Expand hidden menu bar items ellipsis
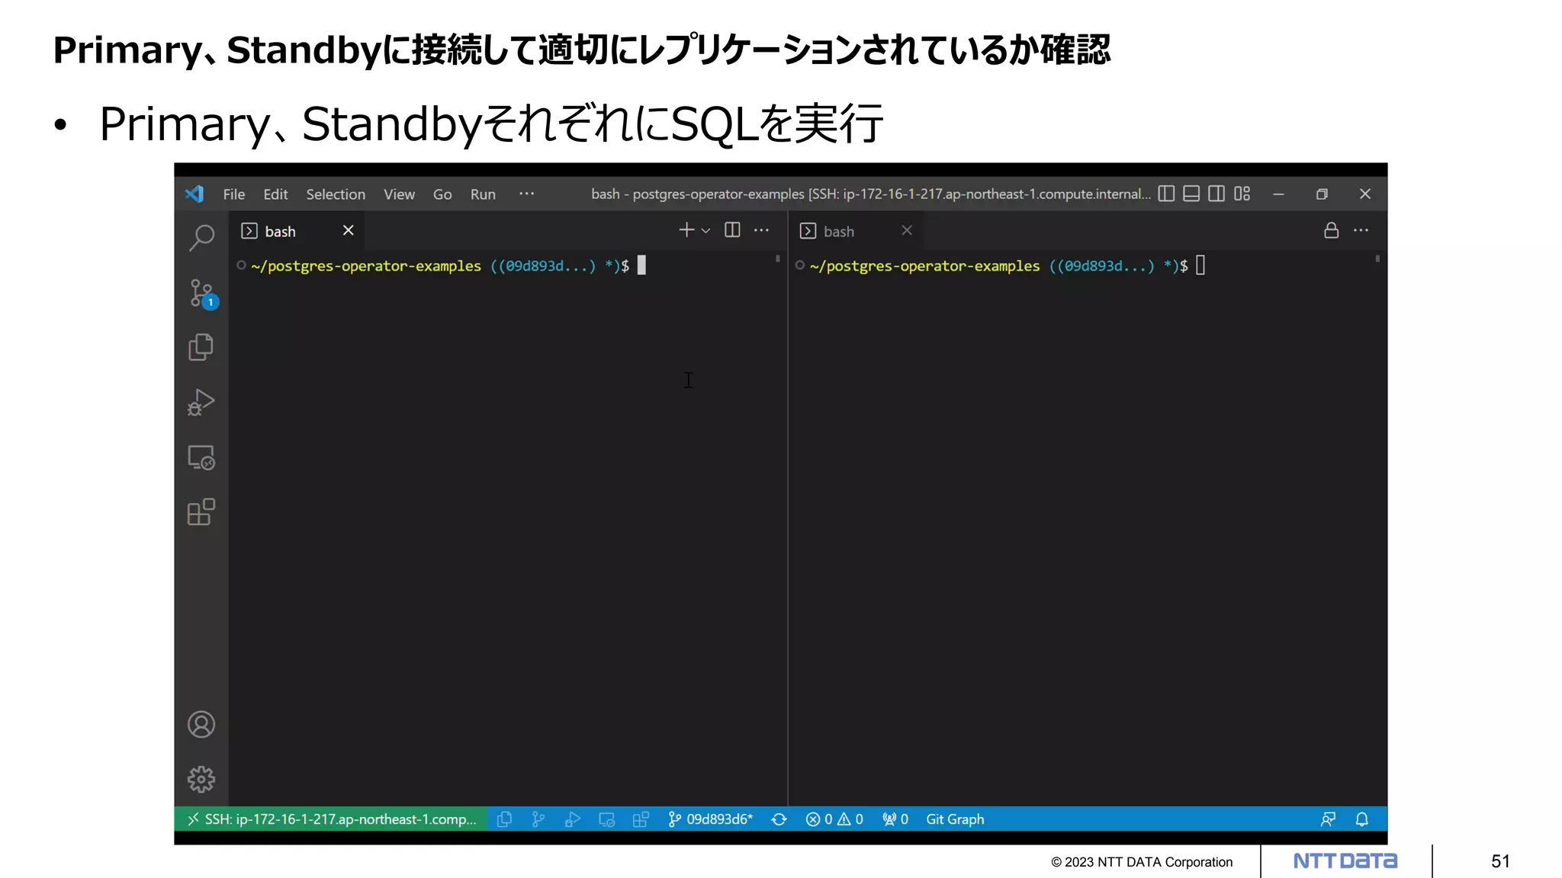 click(x=526, y=194)
